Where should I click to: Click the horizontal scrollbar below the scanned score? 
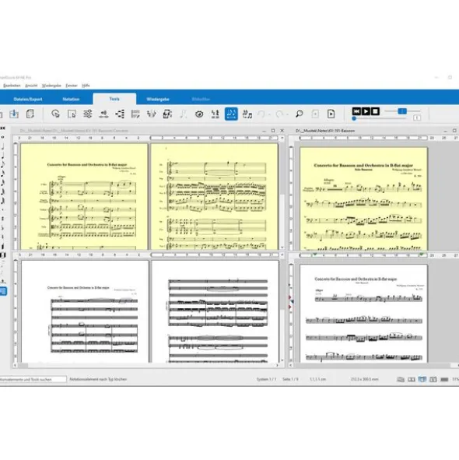click(145, 365)
